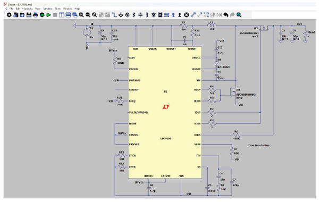Open the View menu

(x=38, y=9)
